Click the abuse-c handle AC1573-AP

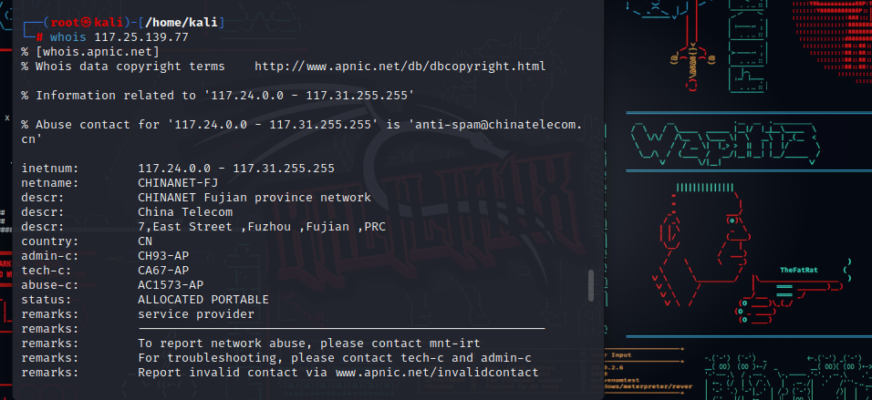point(171,284)
